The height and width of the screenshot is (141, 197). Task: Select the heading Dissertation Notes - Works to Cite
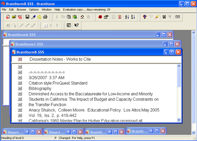coord(60,59)
